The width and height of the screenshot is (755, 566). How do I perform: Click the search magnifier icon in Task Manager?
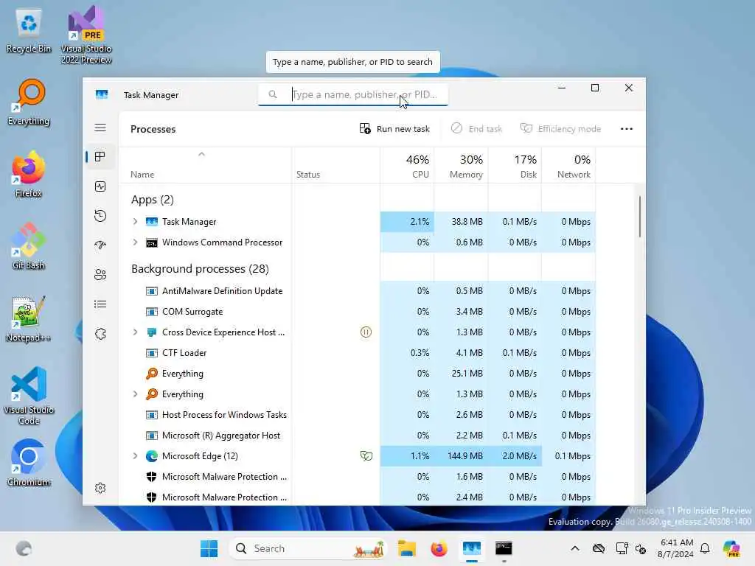click(x=273, y=94)
